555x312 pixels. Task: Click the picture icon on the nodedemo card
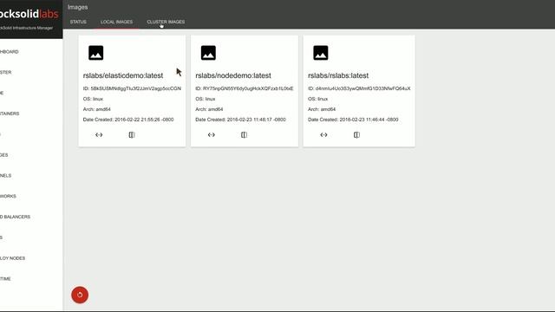[208, 53]
